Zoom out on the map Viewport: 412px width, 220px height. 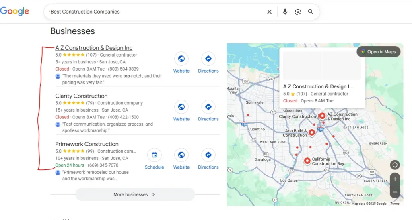[395, 192]
